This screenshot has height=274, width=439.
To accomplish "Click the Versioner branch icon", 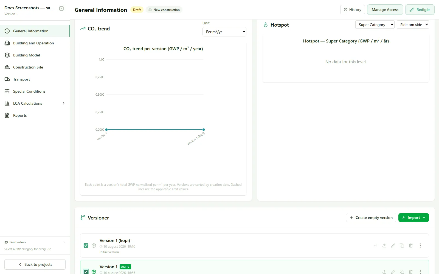I will pos(83,218).
